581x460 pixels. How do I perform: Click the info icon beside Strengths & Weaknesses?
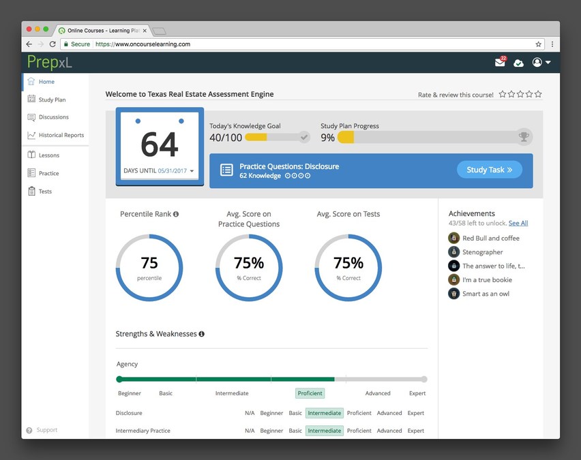tap(202, 334)
